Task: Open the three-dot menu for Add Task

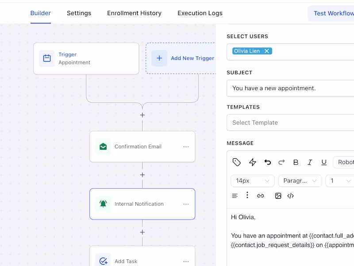Action: coord(186,262)
